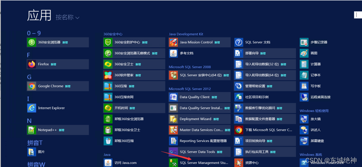Viewport: 362px width, 167px height.
Task: Open the 按名称 sort dropdown
Action: coord(67,17)
